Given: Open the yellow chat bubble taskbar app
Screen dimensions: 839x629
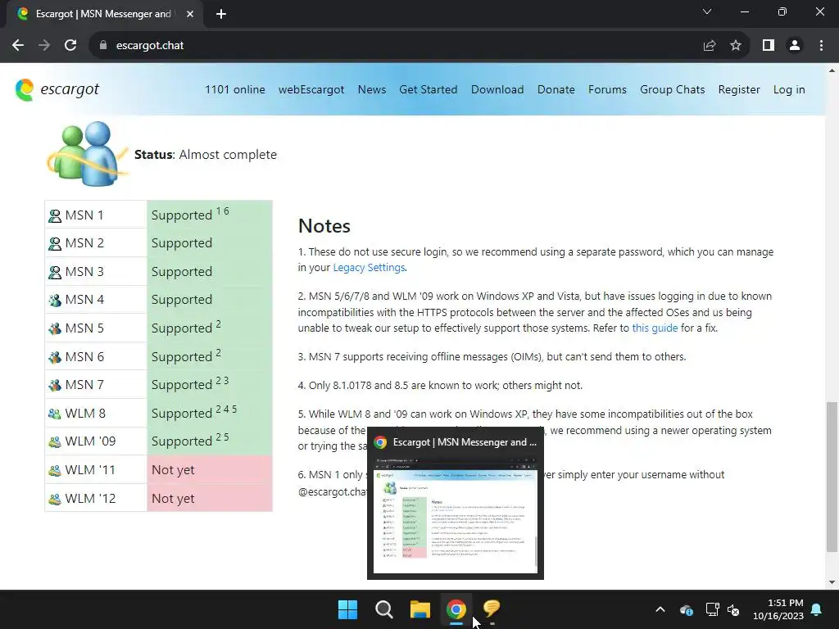Looking at the screenshot, I should [x=492, y=609].
